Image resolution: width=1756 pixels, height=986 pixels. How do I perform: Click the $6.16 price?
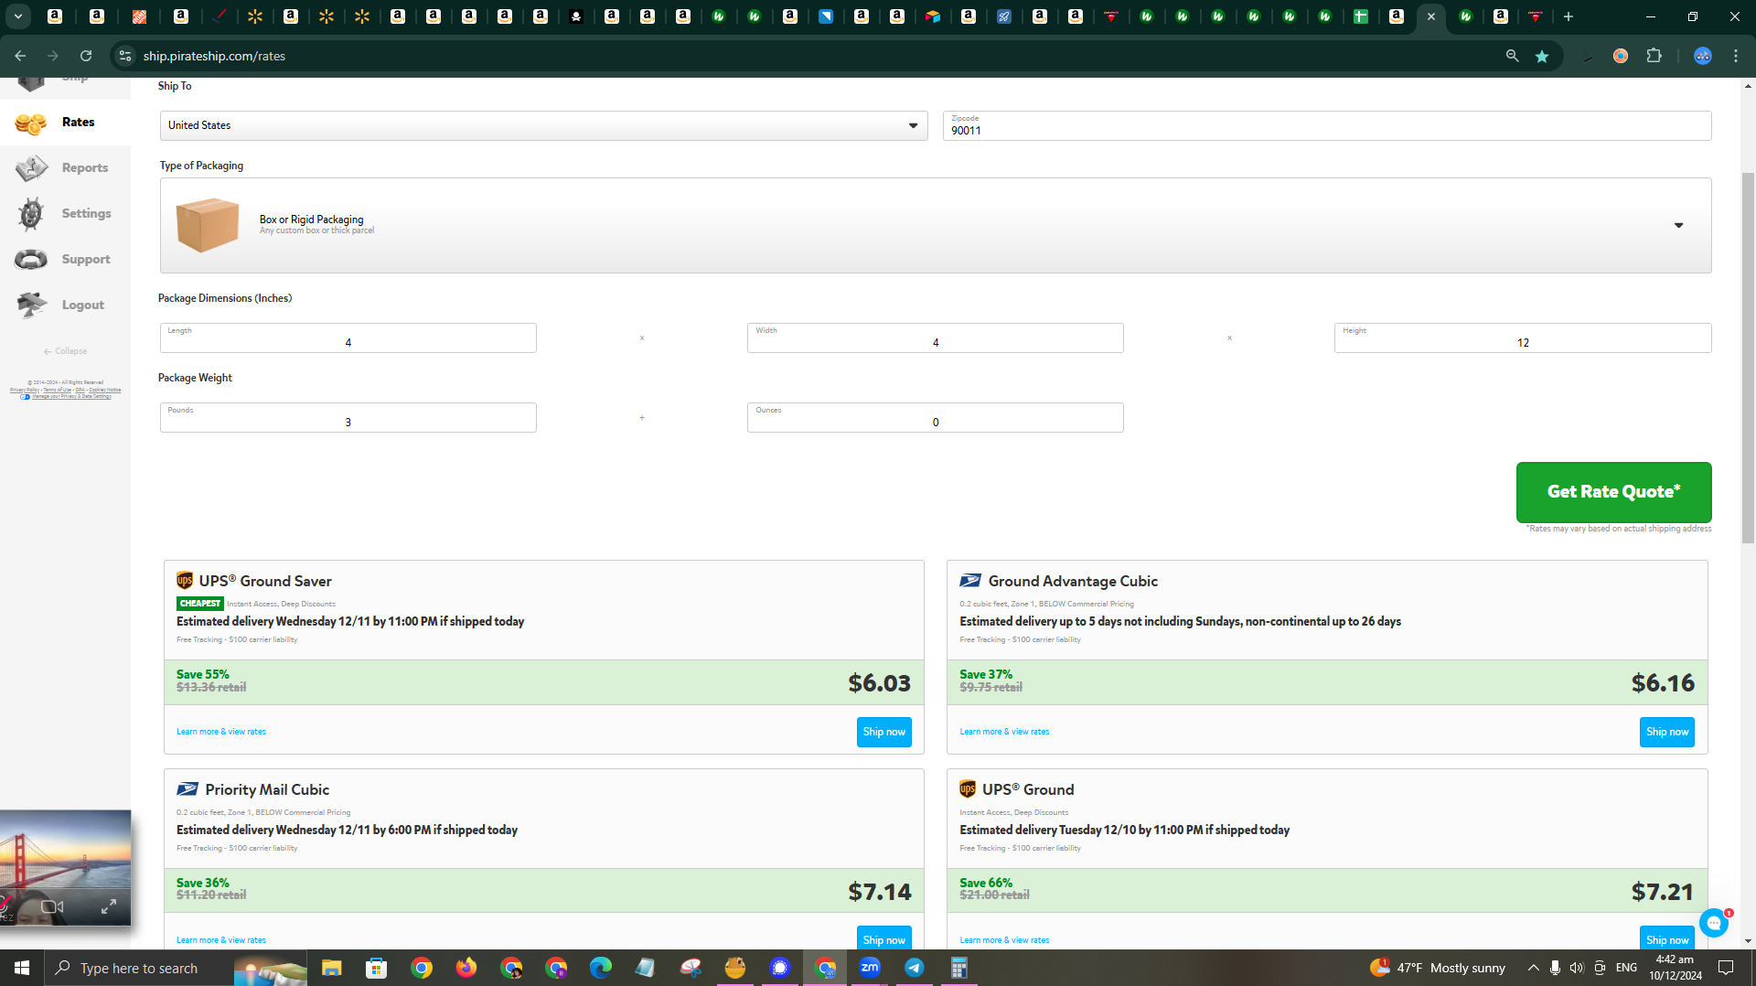pyautogui.click(x=1663, y=683)
